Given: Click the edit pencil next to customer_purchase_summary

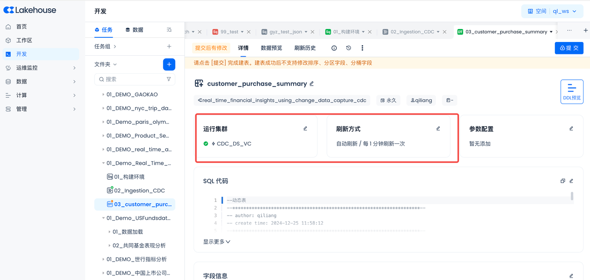Looking at the screenshot, I should click(x=312, y=83).
